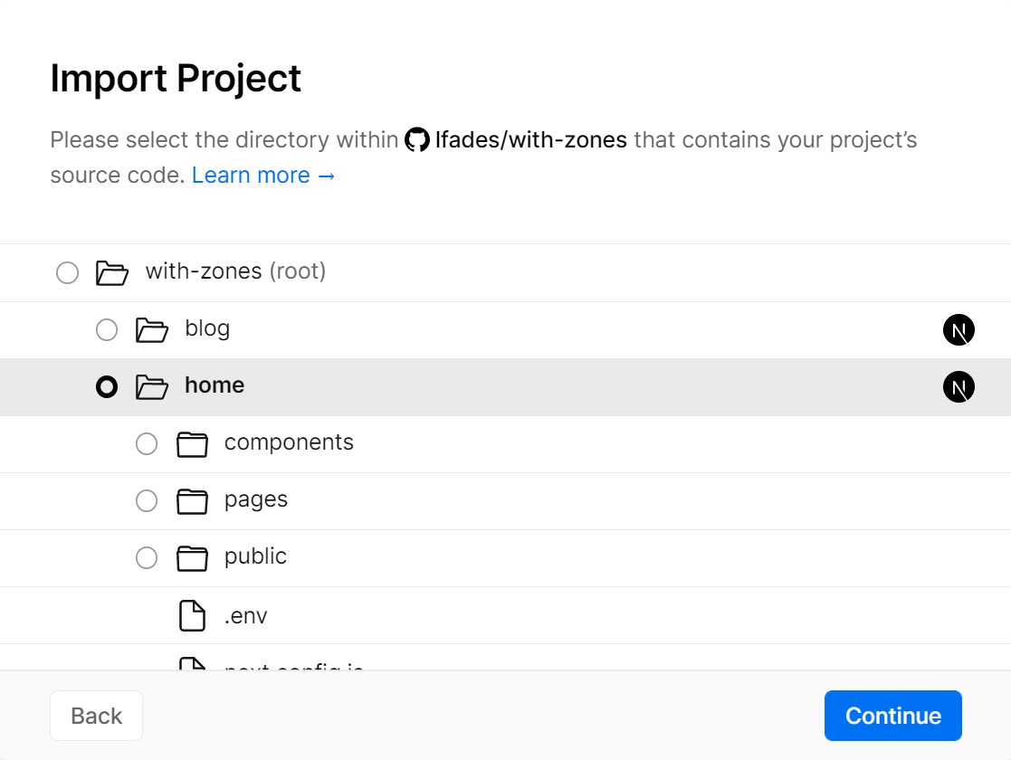Click the components folder icon

(192, 444)
